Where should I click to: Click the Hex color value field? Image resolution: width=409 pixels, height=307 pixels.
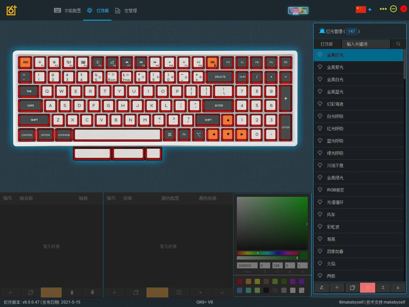click(247, 265)
